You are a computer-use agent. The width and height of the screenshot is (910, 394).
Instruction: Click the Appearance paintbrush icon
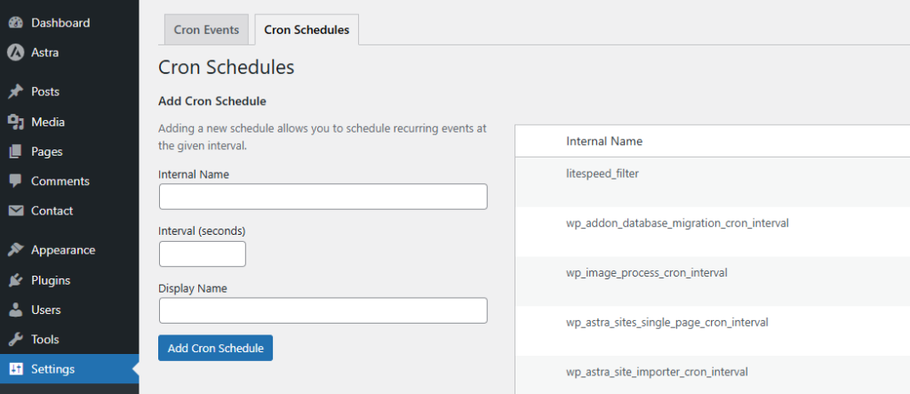click(15, 250)
